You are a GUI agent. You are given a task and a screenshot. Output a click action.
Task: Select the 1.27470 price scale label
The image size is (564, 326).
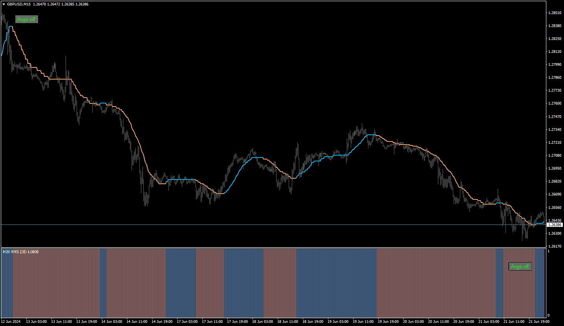click(554, 116)
